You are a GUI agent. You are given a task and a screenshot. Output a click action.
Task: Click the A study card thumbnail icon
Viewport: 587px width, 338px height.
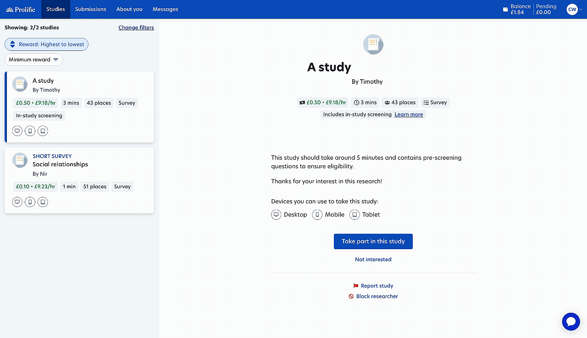coord(20,84)
